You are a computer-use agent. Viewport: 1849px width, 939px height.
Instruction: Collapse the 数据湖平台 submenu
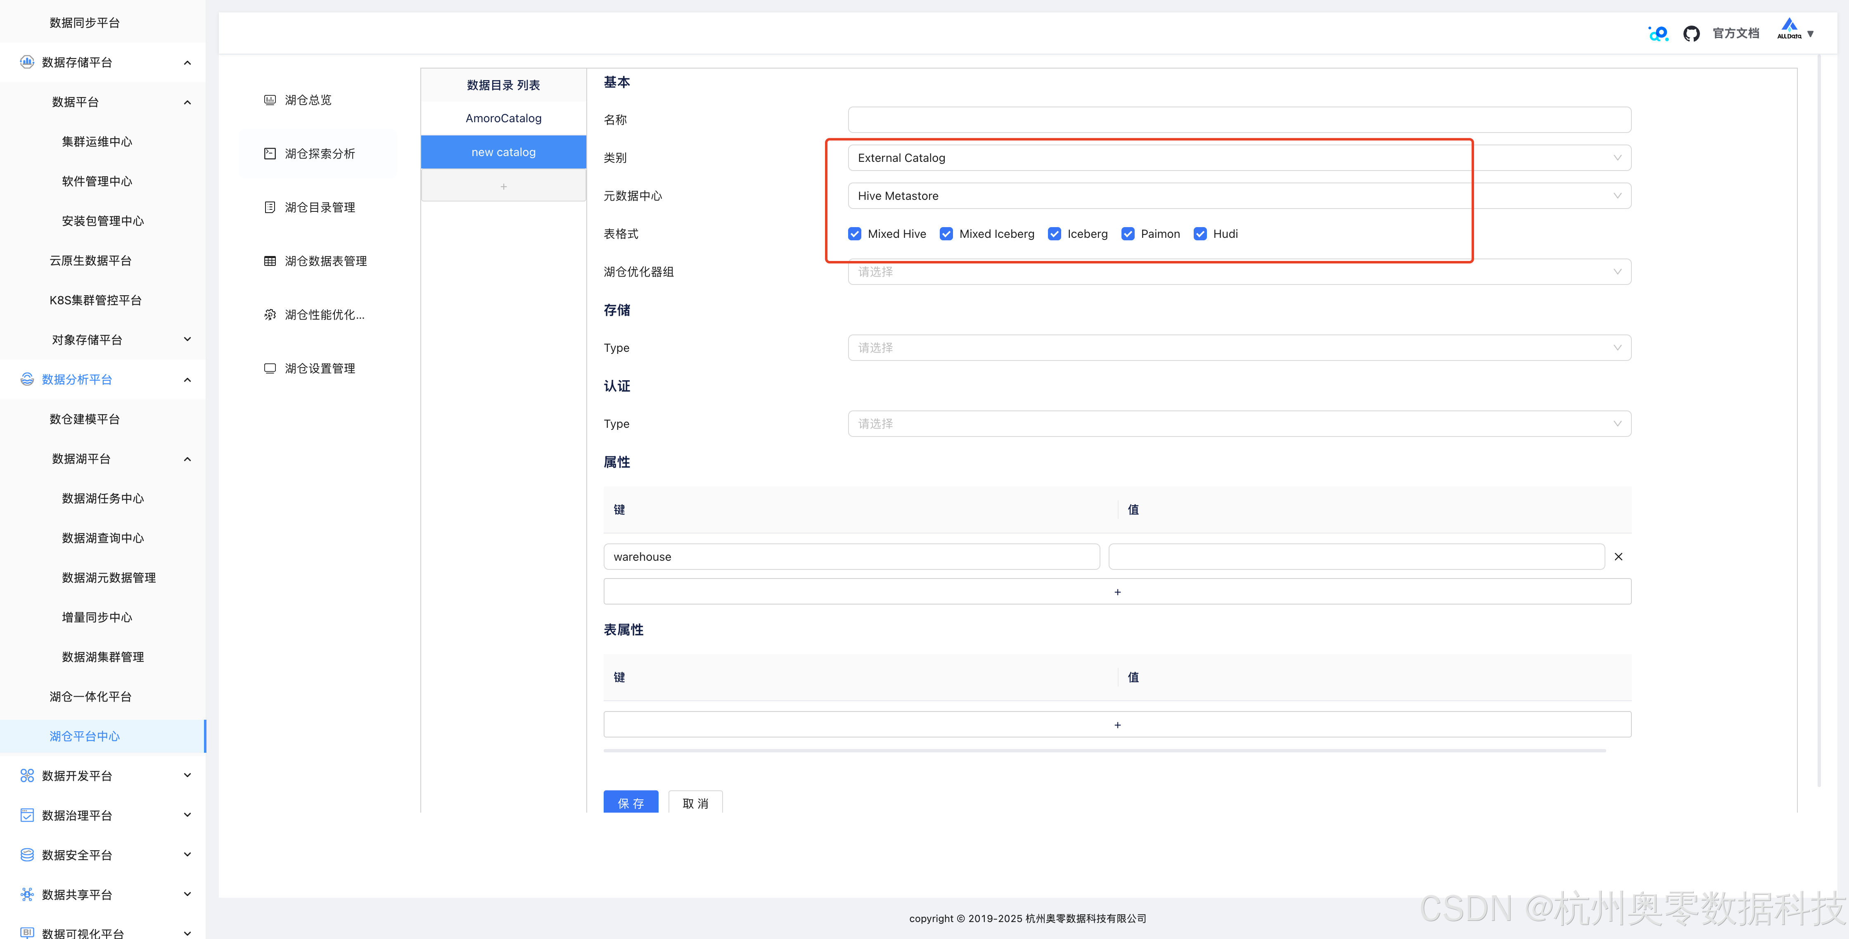pyautogui.click(x=187, y=459)
